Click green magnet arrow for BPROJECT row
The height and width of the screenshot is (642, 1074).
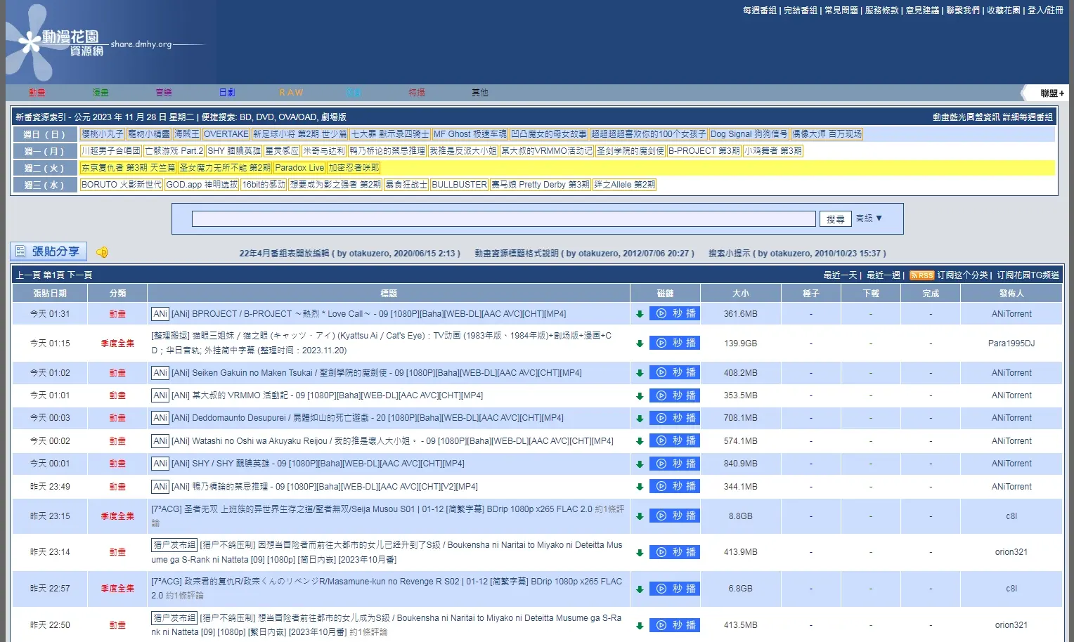[640, 314]
